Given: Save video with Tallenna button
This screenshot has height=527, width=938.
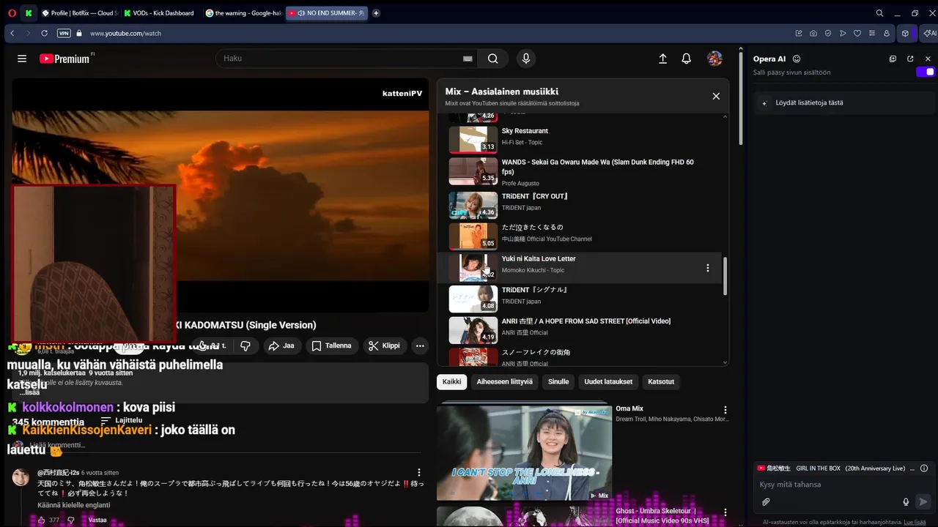Looking at the screenshot, I should [331, 345].
